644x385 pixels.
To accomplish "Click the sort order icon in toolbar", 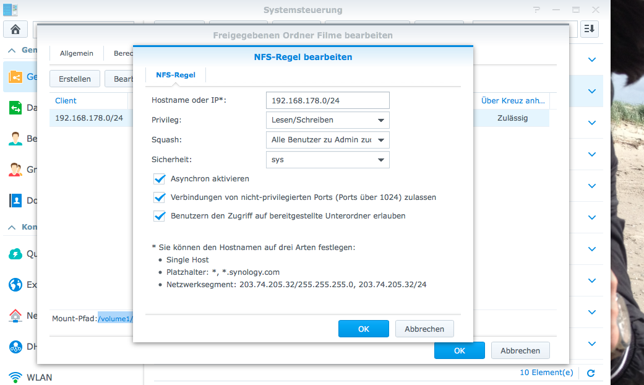I will (x=590, y=28).
